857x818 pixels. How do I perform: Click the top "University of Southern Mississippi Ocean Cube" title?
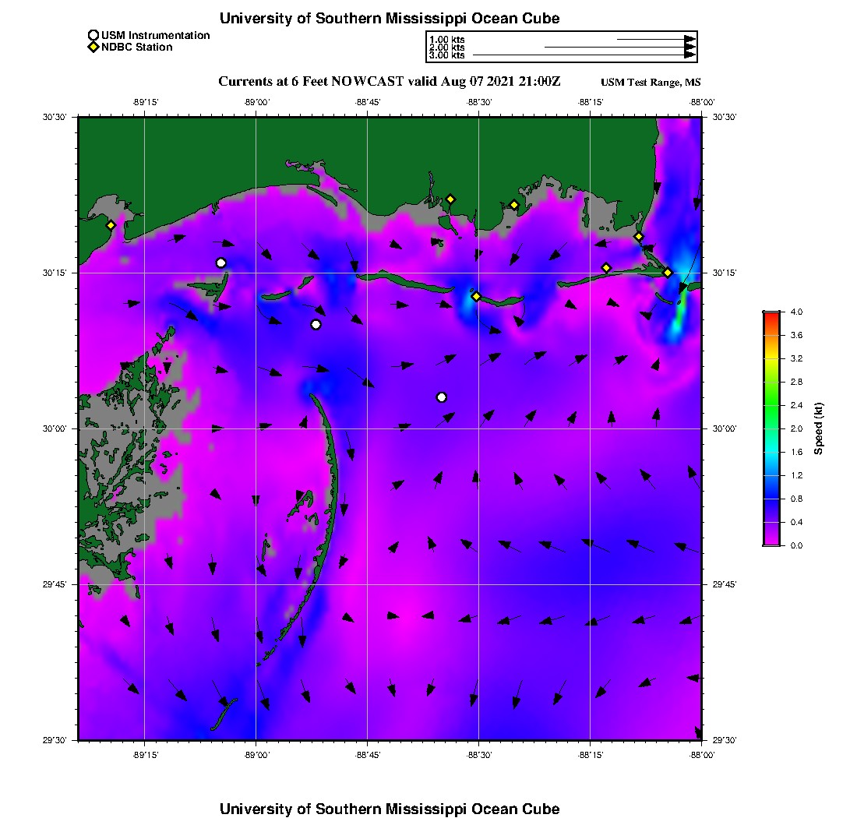point(390,18)
